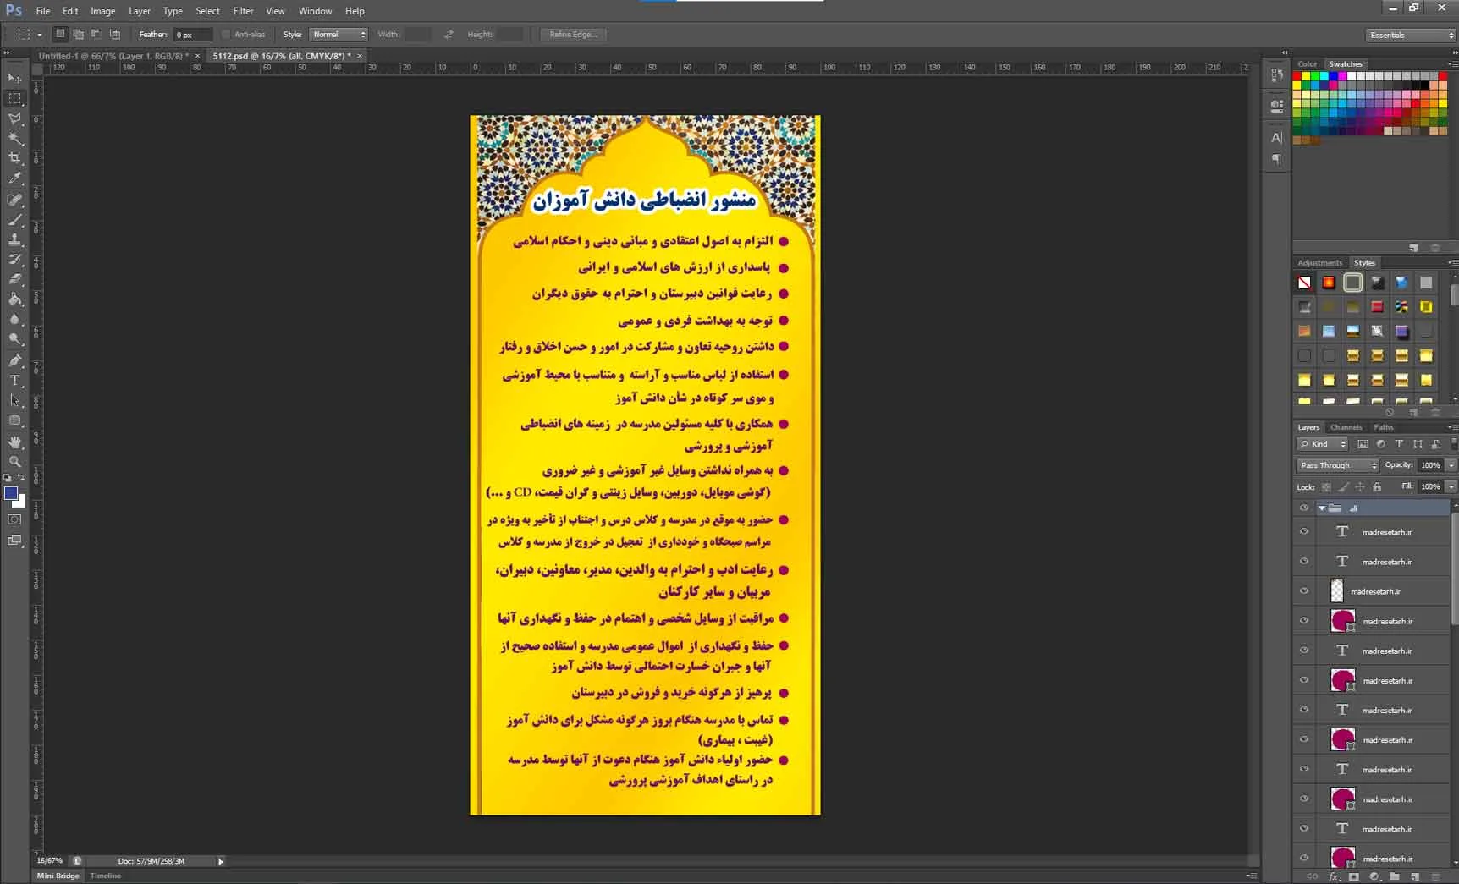Screen dimensions: 1459x884
Task: Open the Mini Bridge panel
Action: (x=58, y=876)
